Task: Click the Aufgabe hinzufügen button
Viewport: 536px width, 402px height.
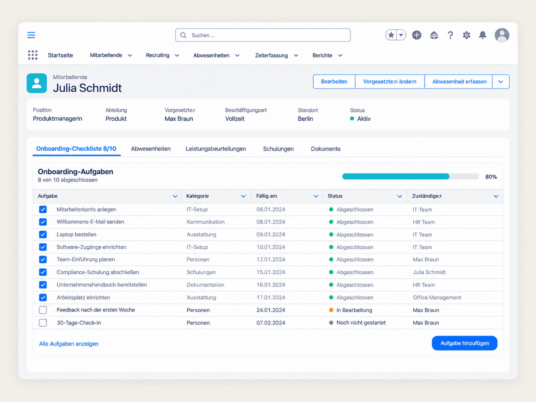Action: click(x=465, y=343)
